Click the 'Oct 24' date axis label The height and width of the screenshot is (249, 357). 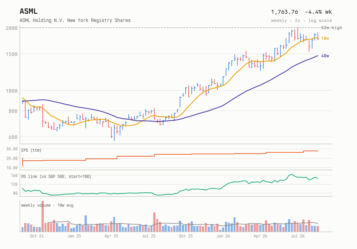point(37,236)
